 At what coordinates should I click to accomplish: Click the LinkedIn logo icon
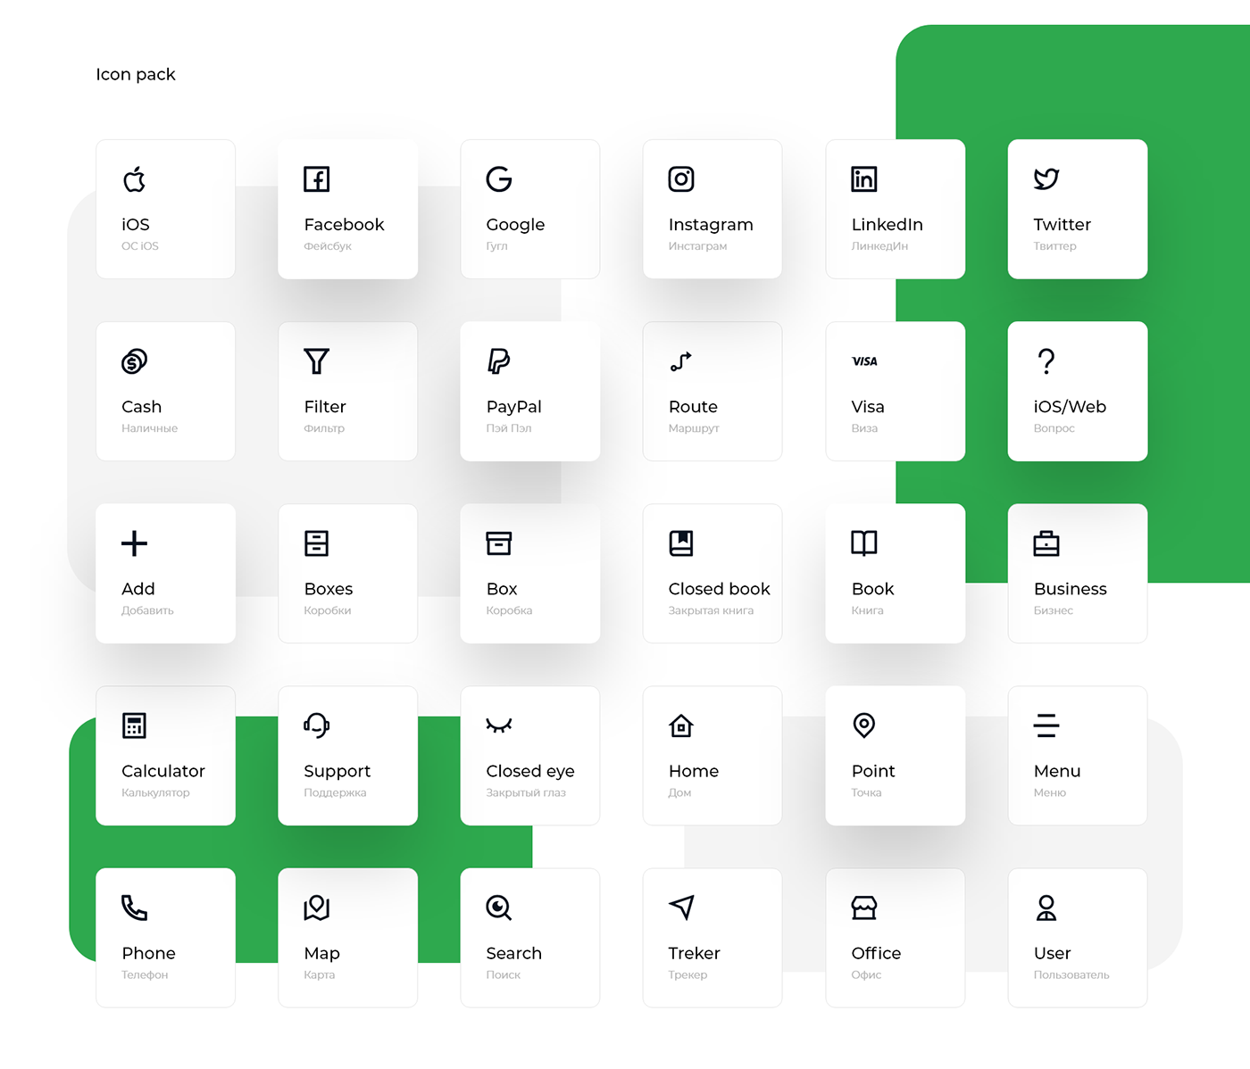[864, 179]
